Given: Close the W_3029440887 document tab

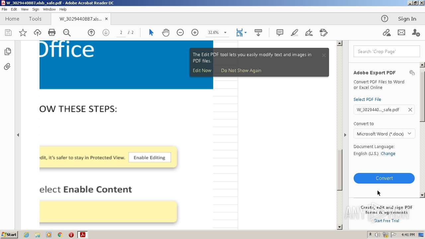Looking at the screenshot, I should pyautogui.click(x=106, y=19).
